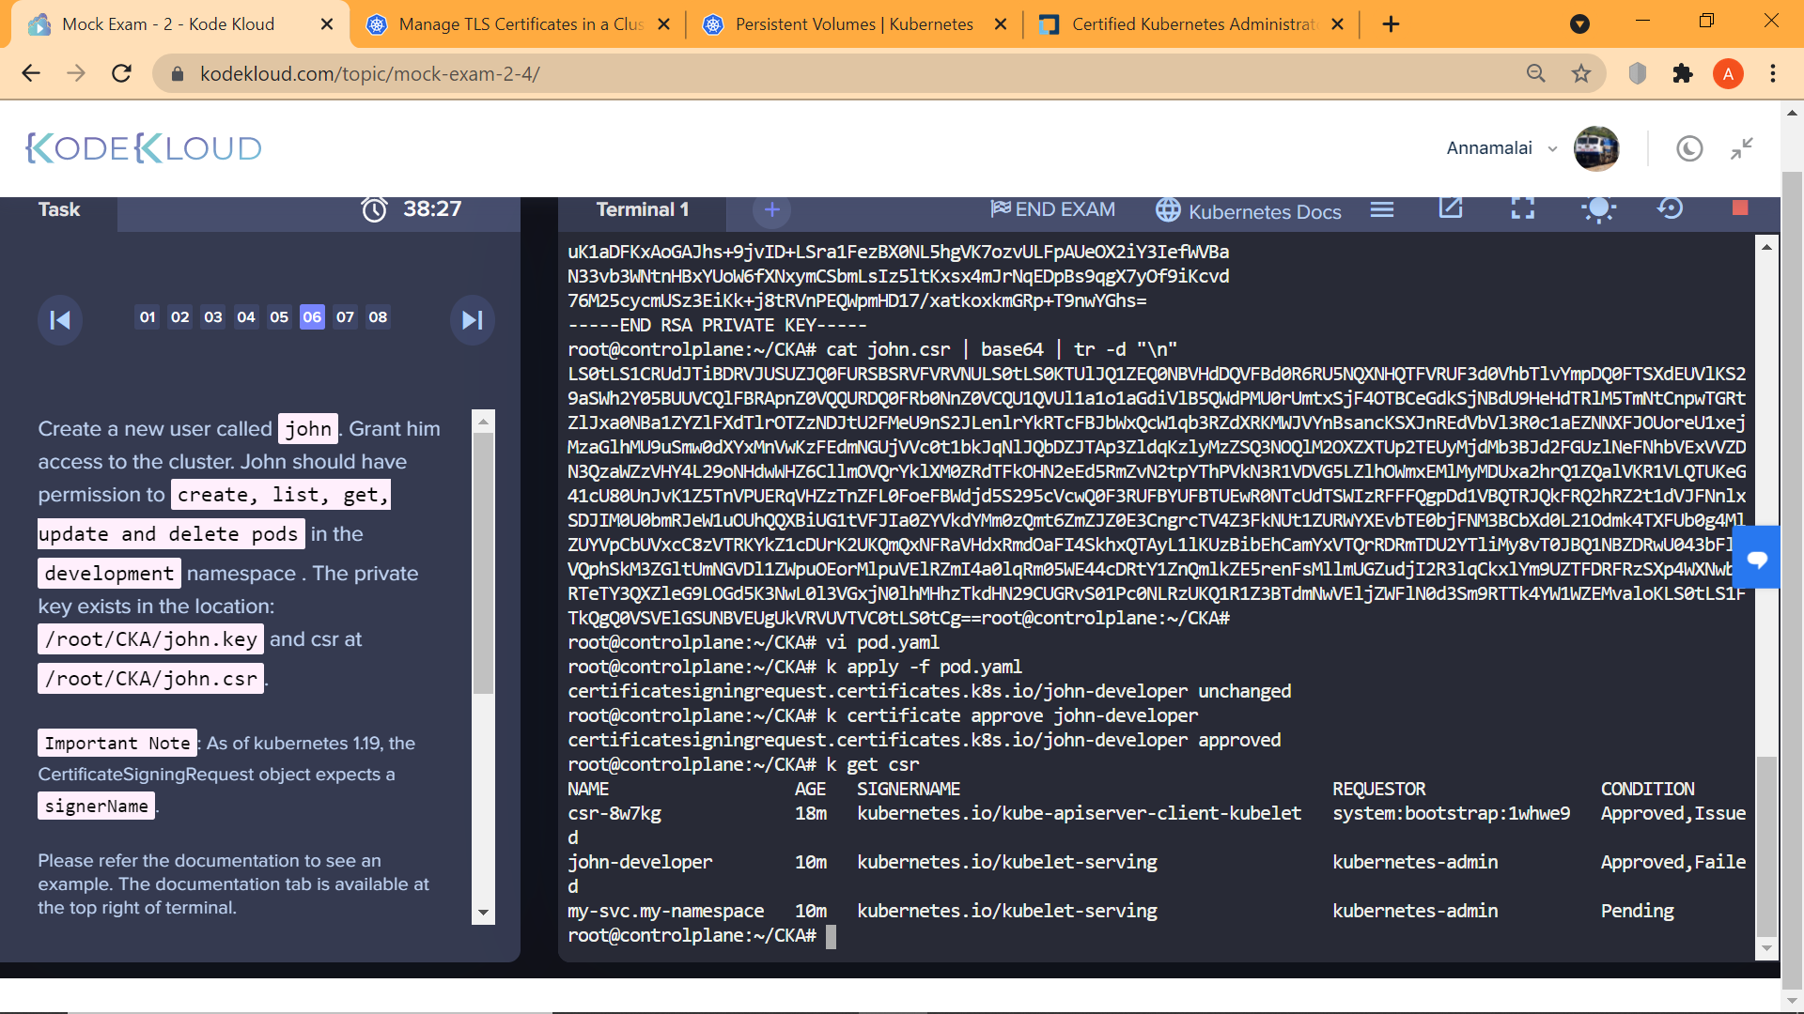Click the red stop square icon
This screenshot has width=1804, height=1014.
tap(1740, 208)
